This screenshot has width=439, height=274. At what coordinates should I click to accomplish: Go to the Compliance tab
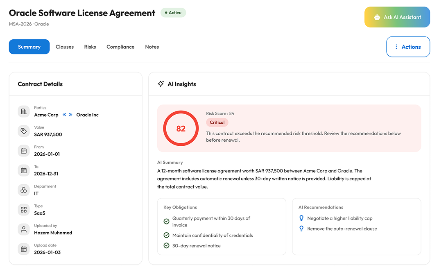click(120, 47)
